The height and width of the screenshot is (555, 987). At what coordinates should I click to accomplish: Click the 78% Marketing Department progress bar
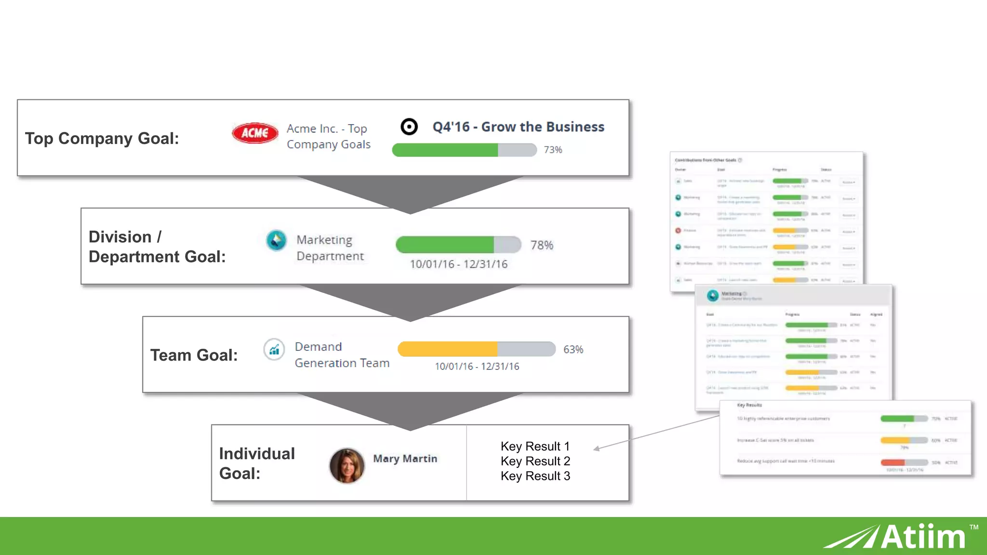(x=458, y=245)
